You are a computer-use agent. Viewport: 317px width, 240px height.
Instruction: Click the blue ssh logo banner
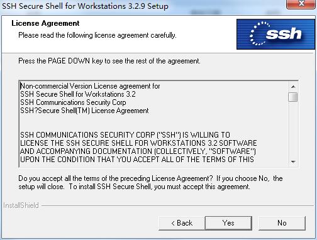click(275, 35)
